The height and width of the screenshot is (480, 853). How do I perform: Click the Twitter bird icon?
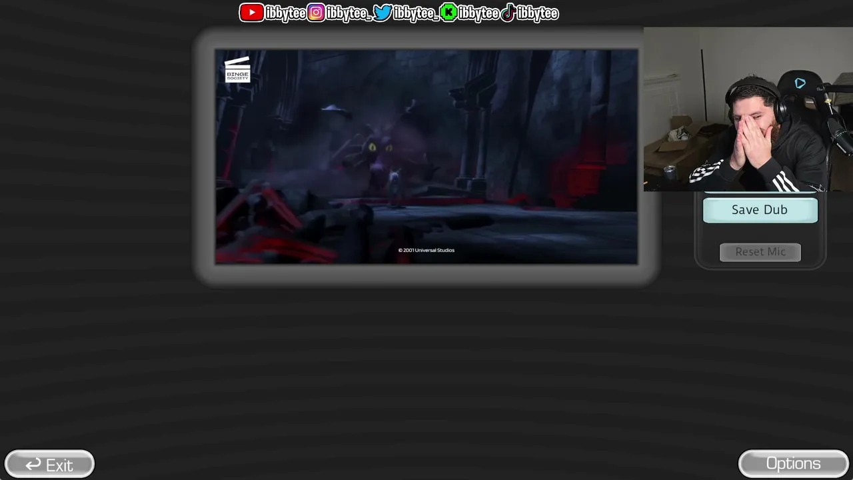(383, 13)
